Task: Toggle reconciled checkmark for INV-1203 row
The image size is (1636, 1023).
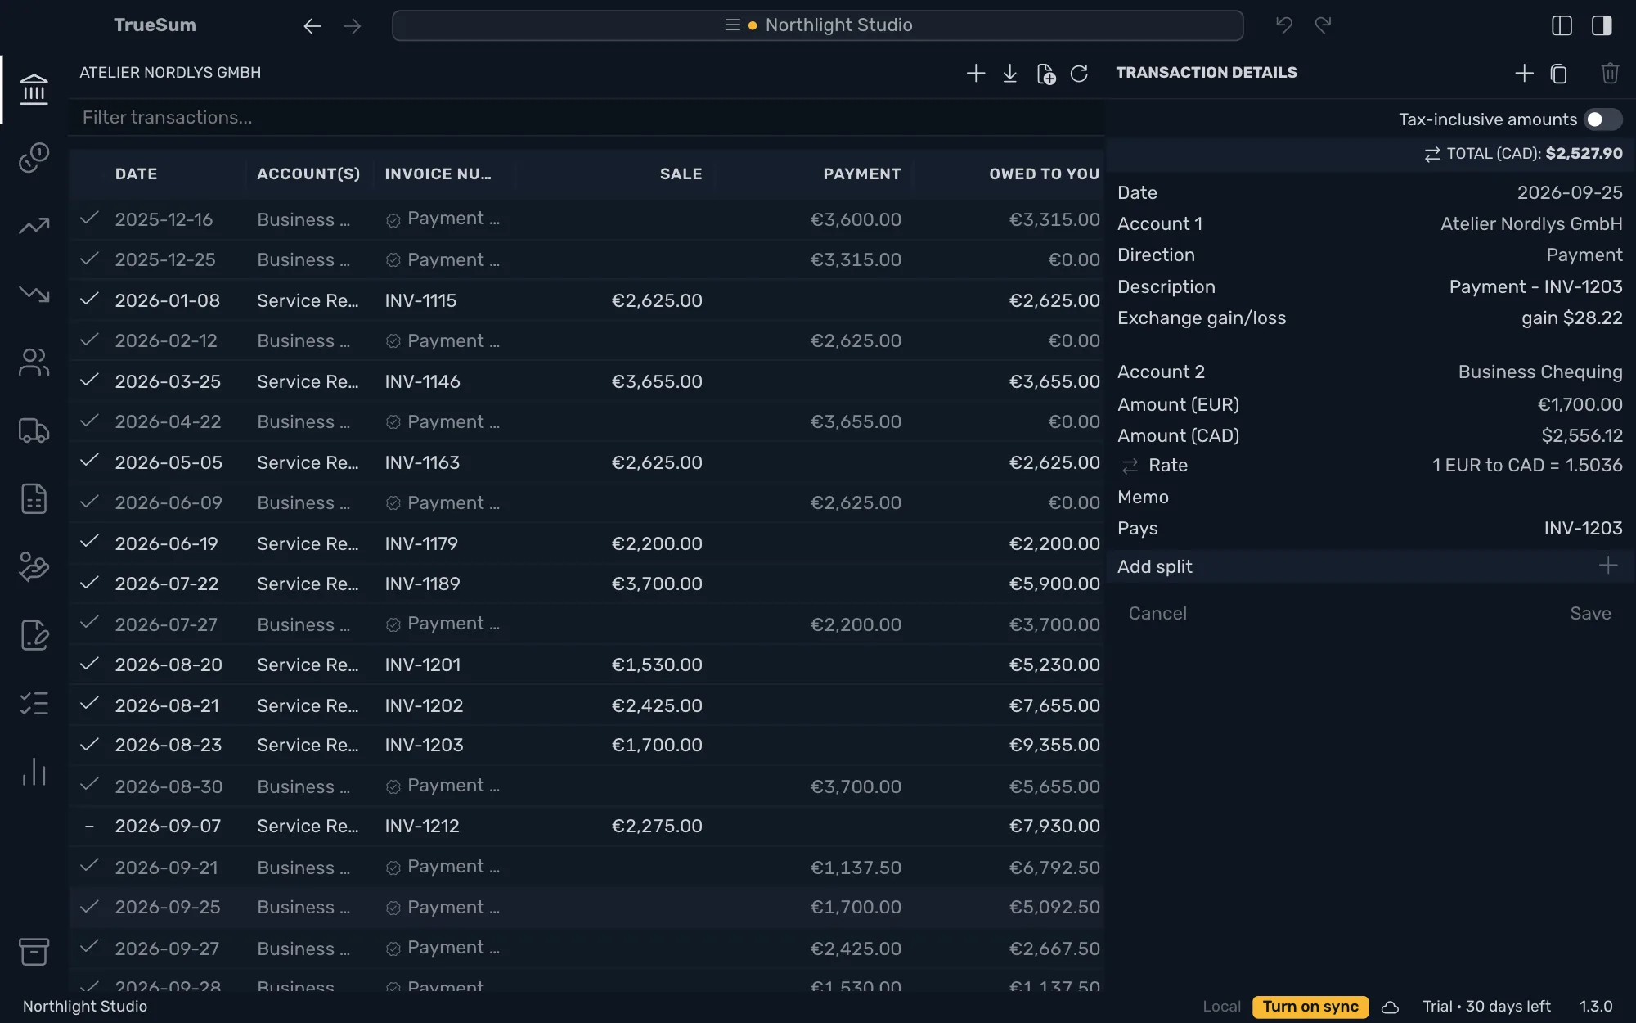Action: tap(89, 745)
